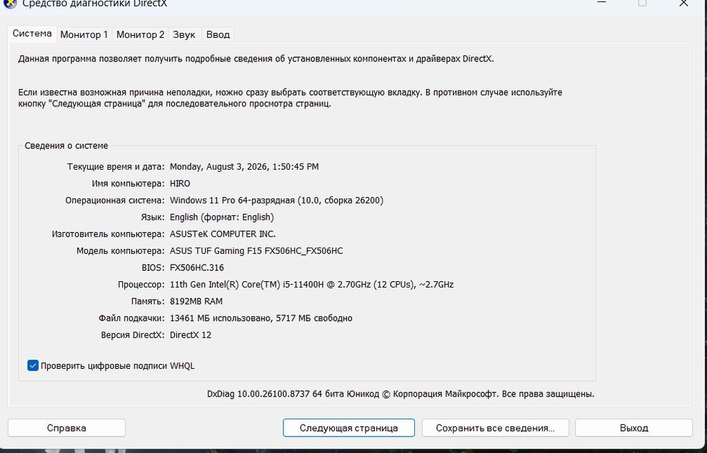707x453 pixels.
Task: Click the language value English (формат: English)
Action: [222, 217]
